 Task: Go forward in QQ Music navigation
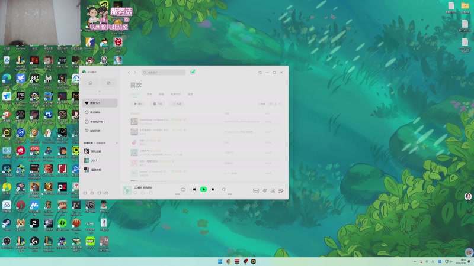pyautogui.click(x=135, y=72)
